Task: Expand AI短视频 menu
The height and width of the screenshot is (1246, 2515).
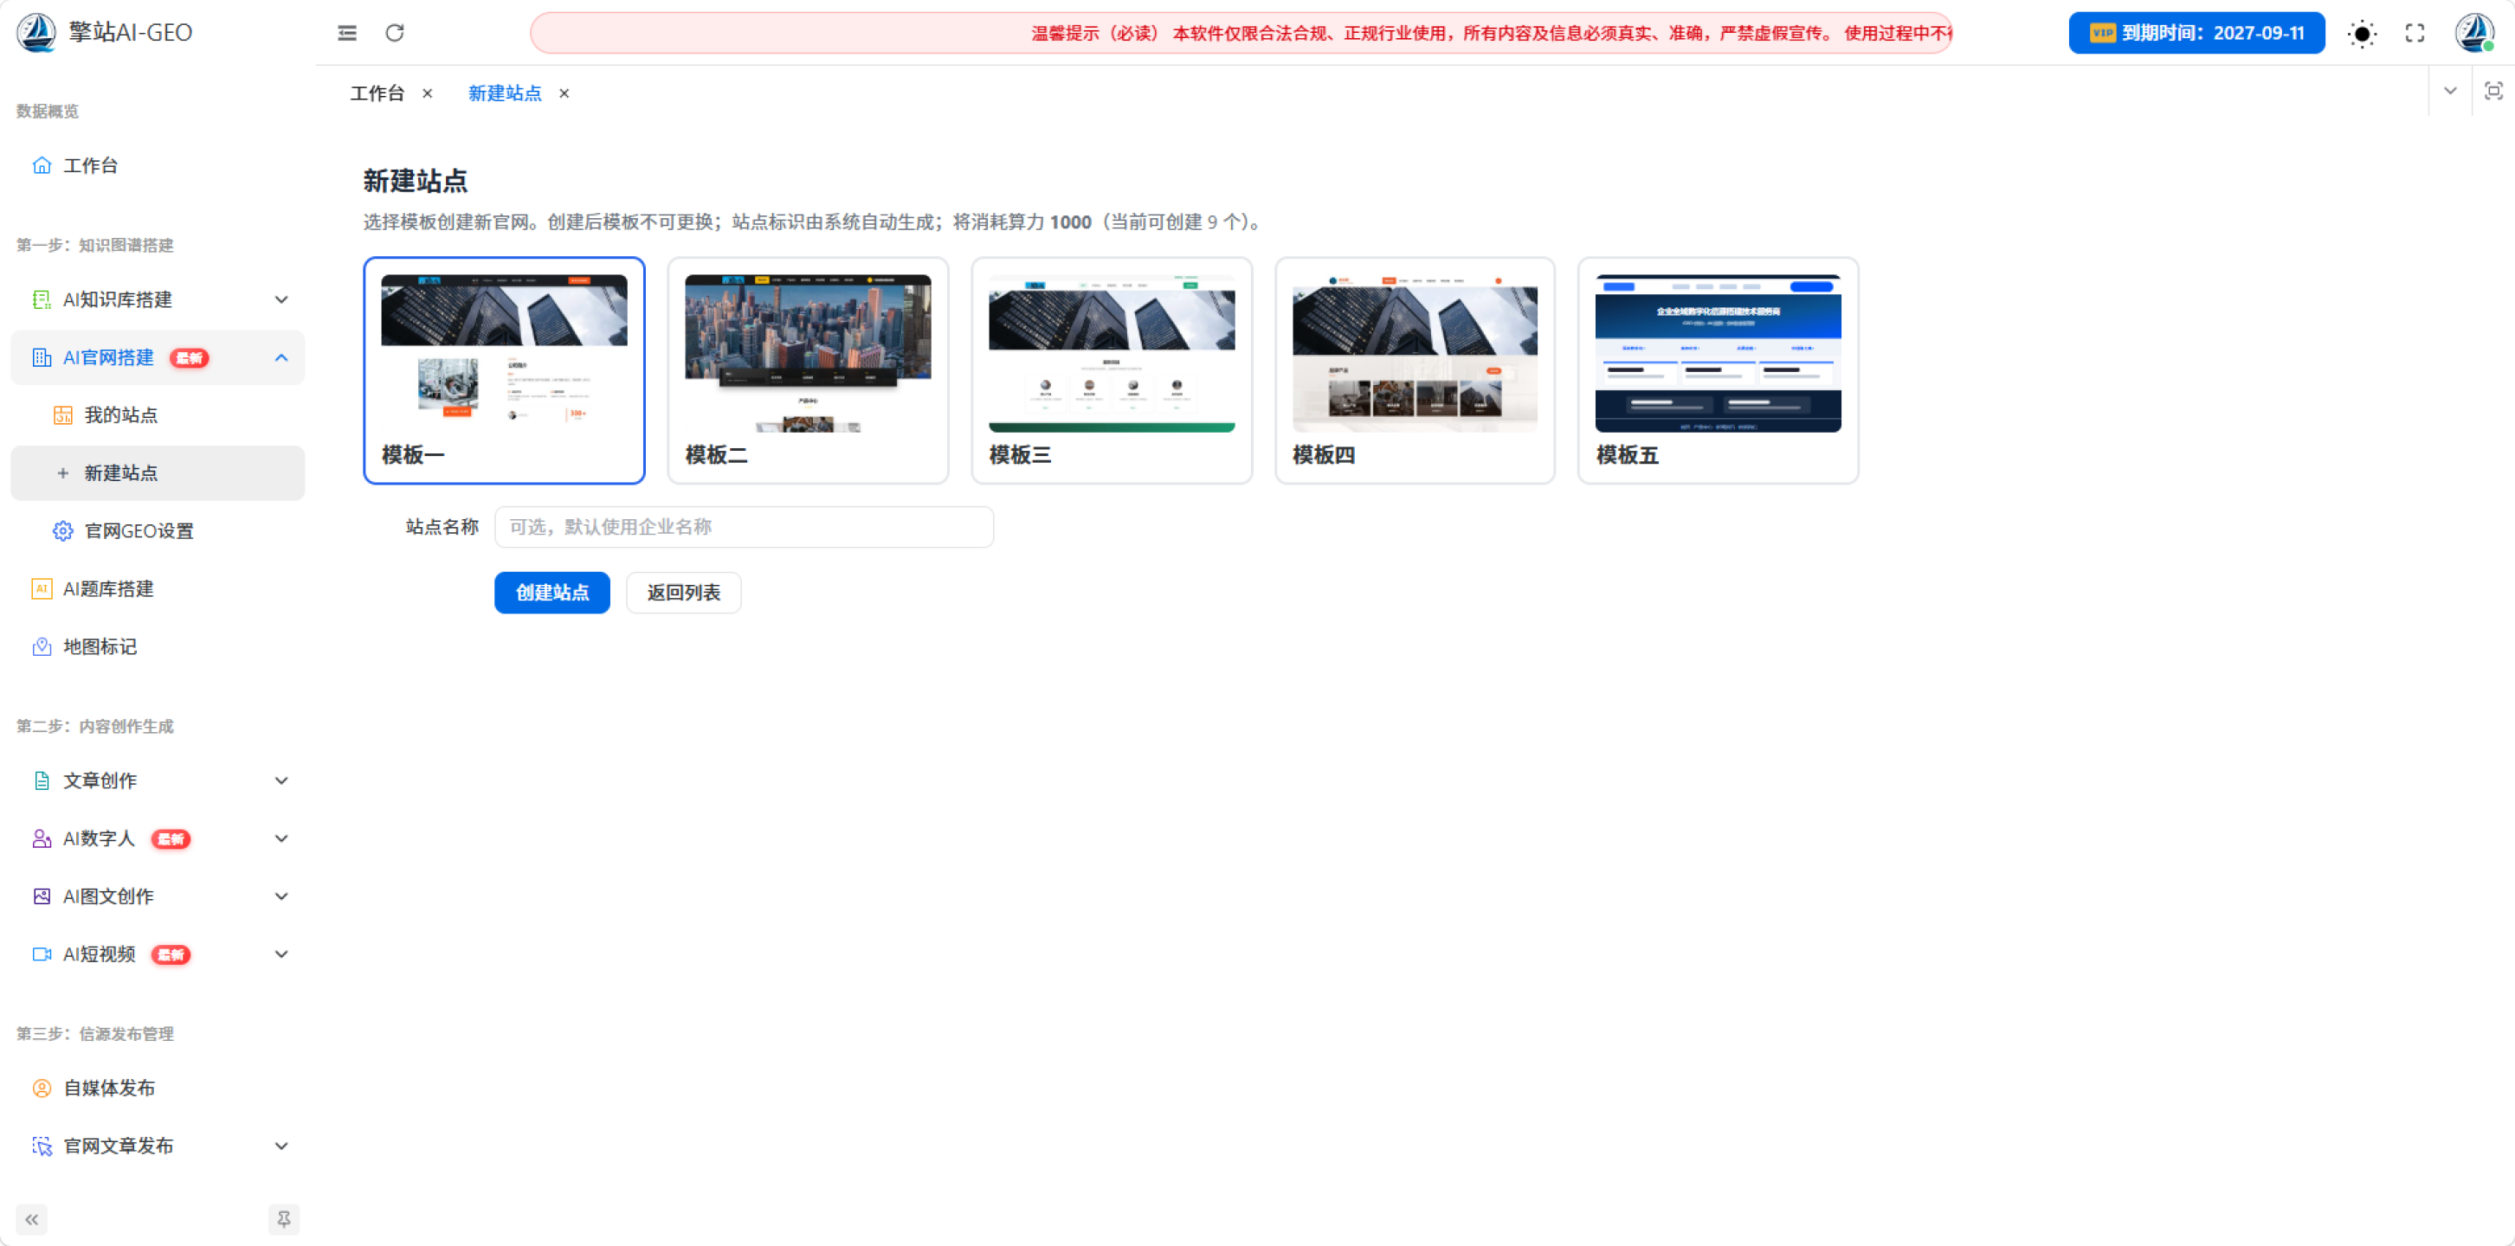Action: (x=158, y=954)
